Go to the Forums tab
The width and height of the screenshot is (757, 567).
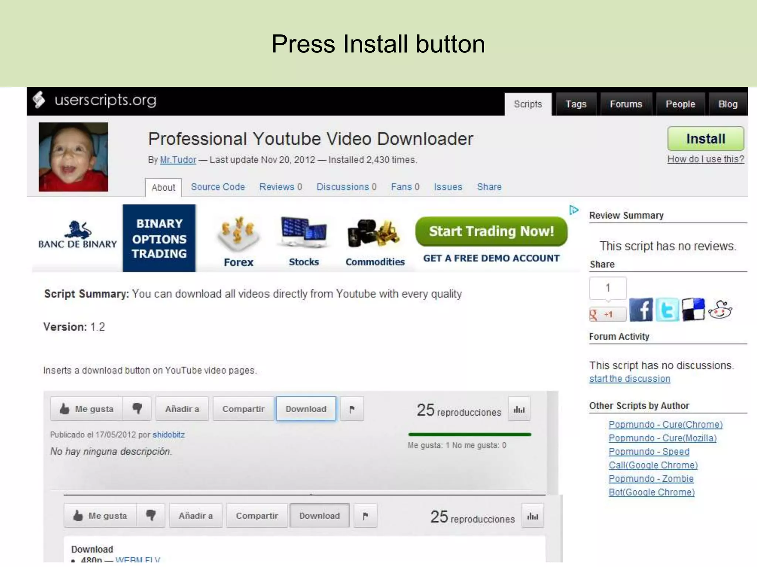[626, 104]
